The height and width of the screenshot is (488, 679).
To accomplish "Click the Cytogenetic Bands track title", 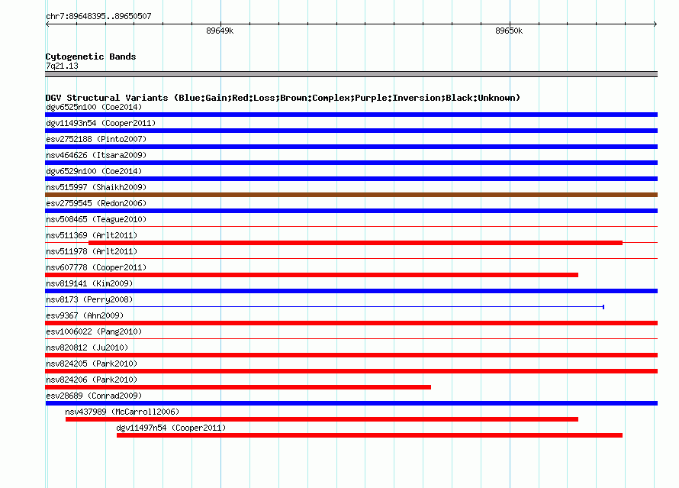I will [x=91, y=57].
